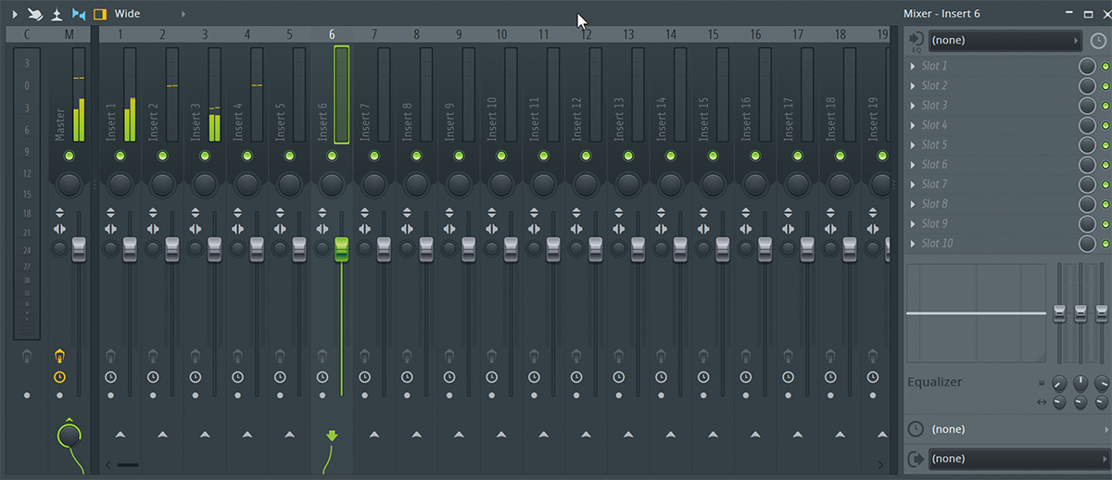This screenshot has height=480, width=1112.
Task: Select the Master track header M
Action: point(69,34)
